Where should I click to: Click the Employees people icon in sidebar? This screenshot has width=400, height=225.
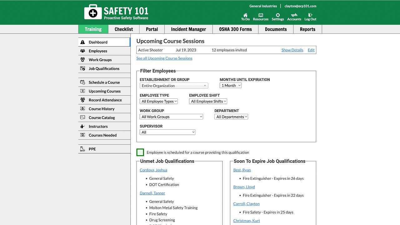(82, 51)
